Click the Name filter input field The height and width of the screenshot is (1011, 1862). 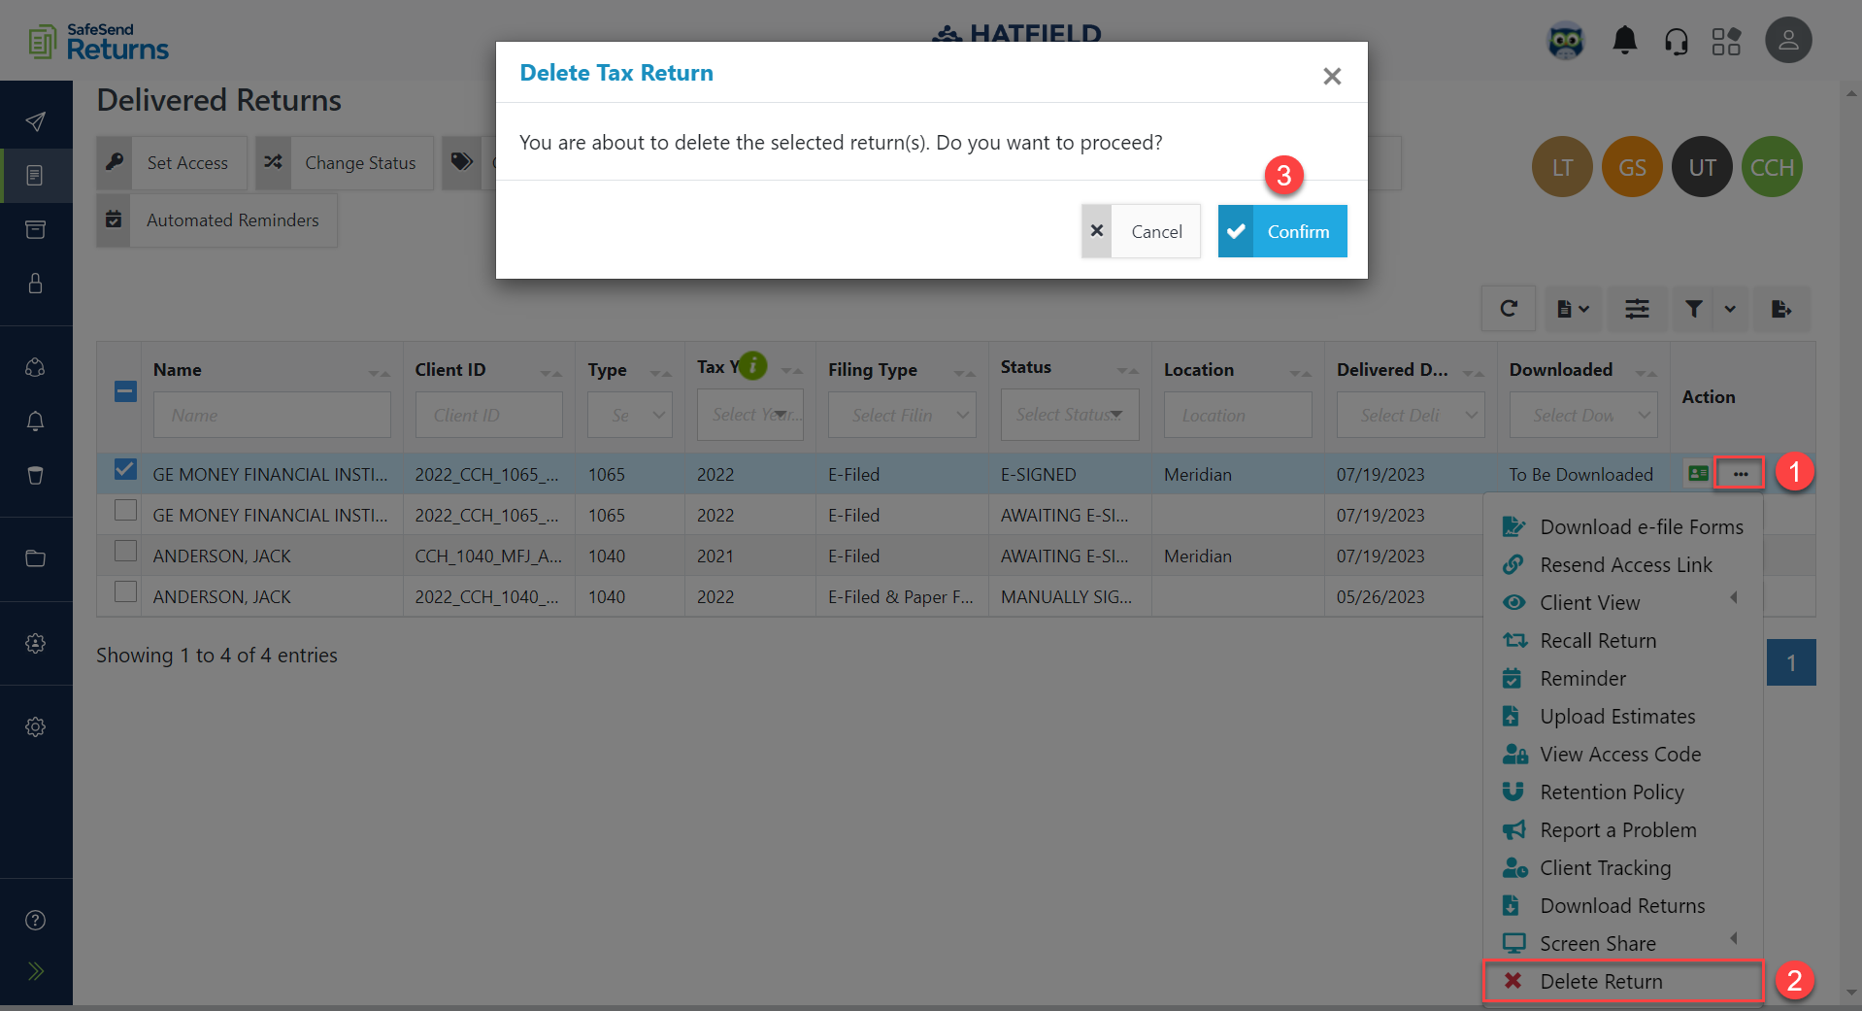point(272,415)
